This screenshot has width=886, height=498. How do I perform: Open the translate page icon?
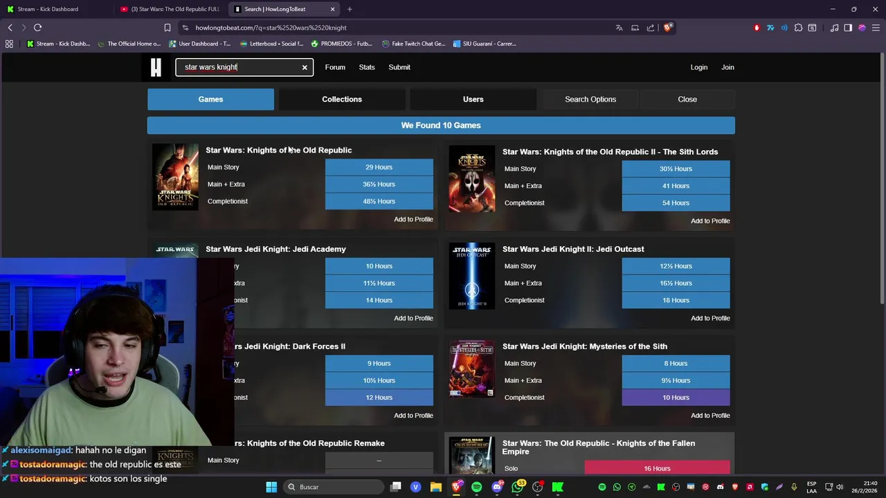tap(619, 28)
